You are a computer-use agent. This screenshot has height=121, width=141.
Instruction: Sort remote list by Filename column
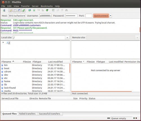pos(78,62)
